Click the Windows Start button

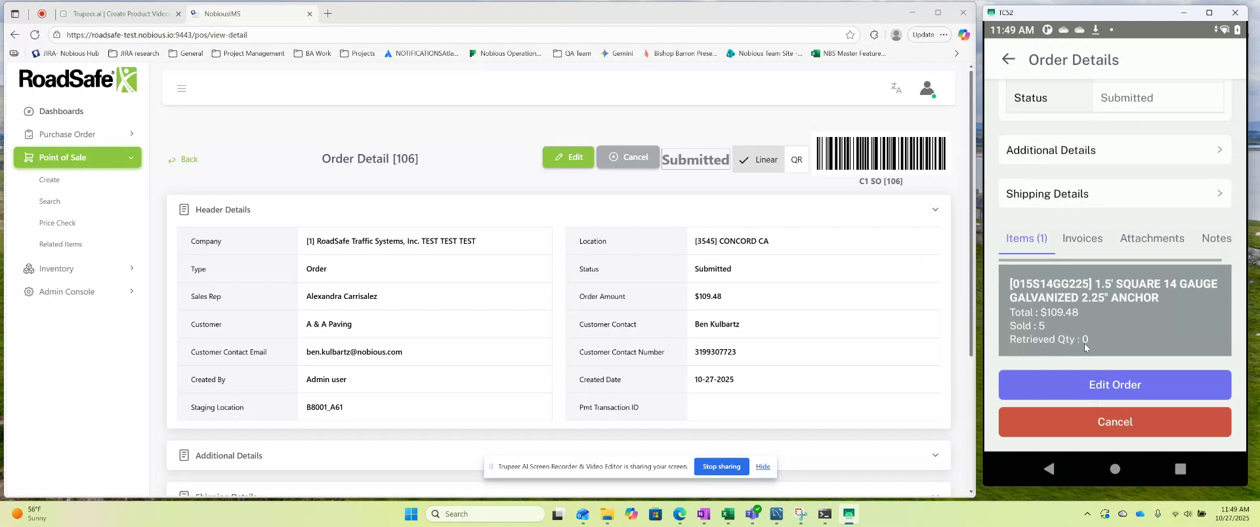pyautogui.click(x=411, y=514)
